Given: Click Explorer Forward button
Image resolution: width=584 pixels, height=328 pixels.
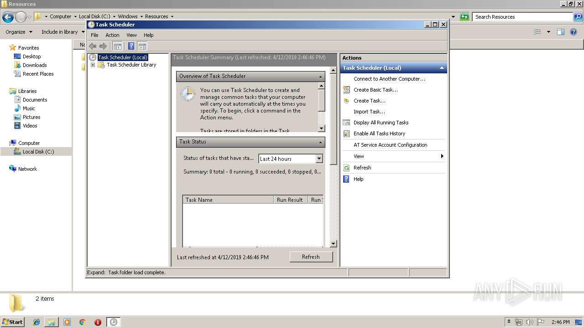Looking at the screenshot, I should [21, 17].
